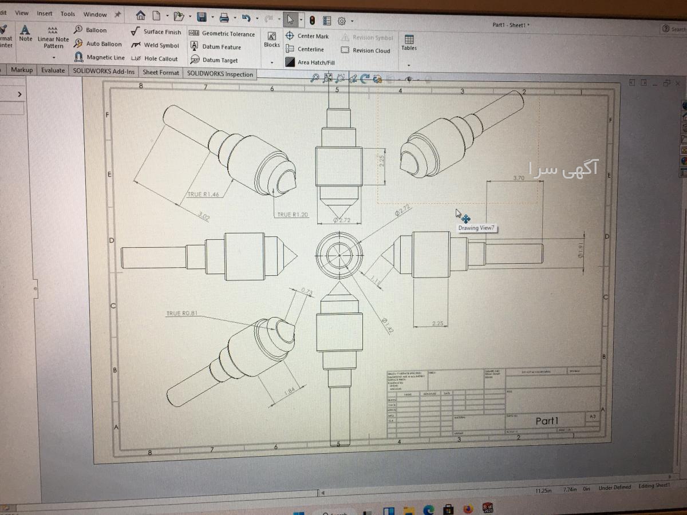Viewport: 687px width, 515px height.
Task: Open a file using the Open folder icon
Action: tap(179, 17)
